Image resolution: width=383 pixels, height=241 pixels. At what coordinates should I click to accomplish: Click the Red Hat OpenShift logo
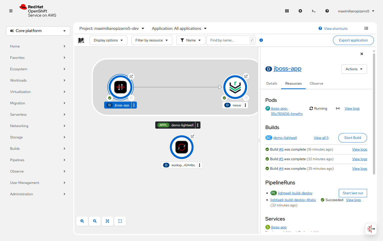38,11
